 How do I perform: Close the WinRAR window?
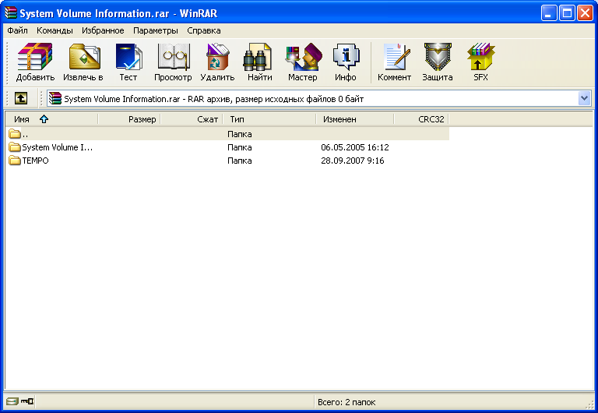point(585,13)
